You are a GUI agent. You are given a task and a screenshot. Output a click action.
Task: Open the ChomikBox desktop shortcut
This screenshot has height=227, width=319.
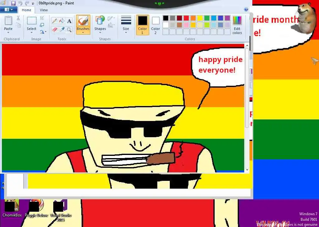[12, 208]
